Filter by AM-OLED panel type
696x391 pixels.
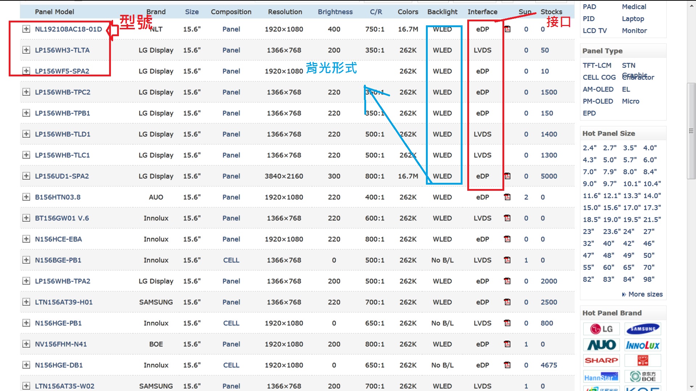pyautogui.click(x=598, y=89)
